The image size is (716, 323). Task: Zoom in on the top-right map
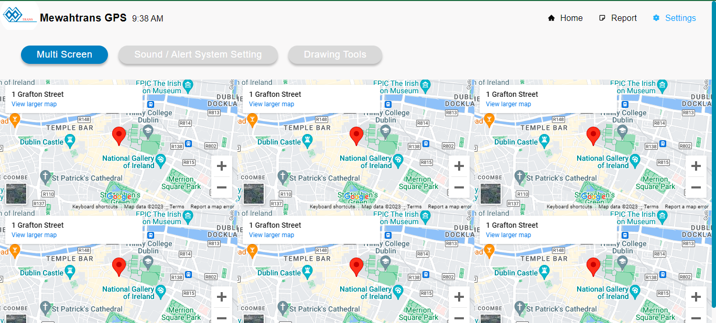pyautogui.click(x=696, y=166)
